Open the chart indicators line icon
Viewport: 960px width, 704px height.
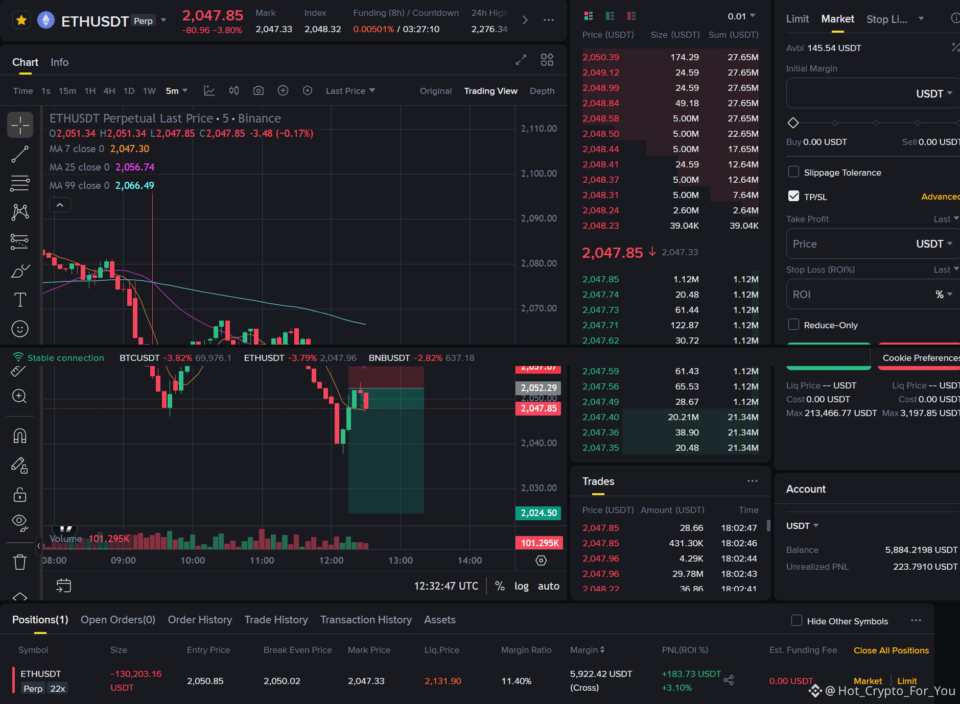[209, 91]
